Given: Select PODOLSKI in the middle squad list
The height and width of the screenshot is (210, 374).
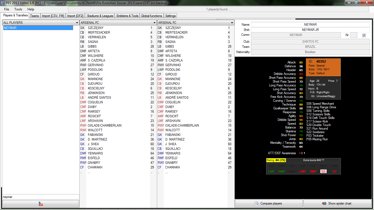Looking at the screenshot, I should 118,70.
